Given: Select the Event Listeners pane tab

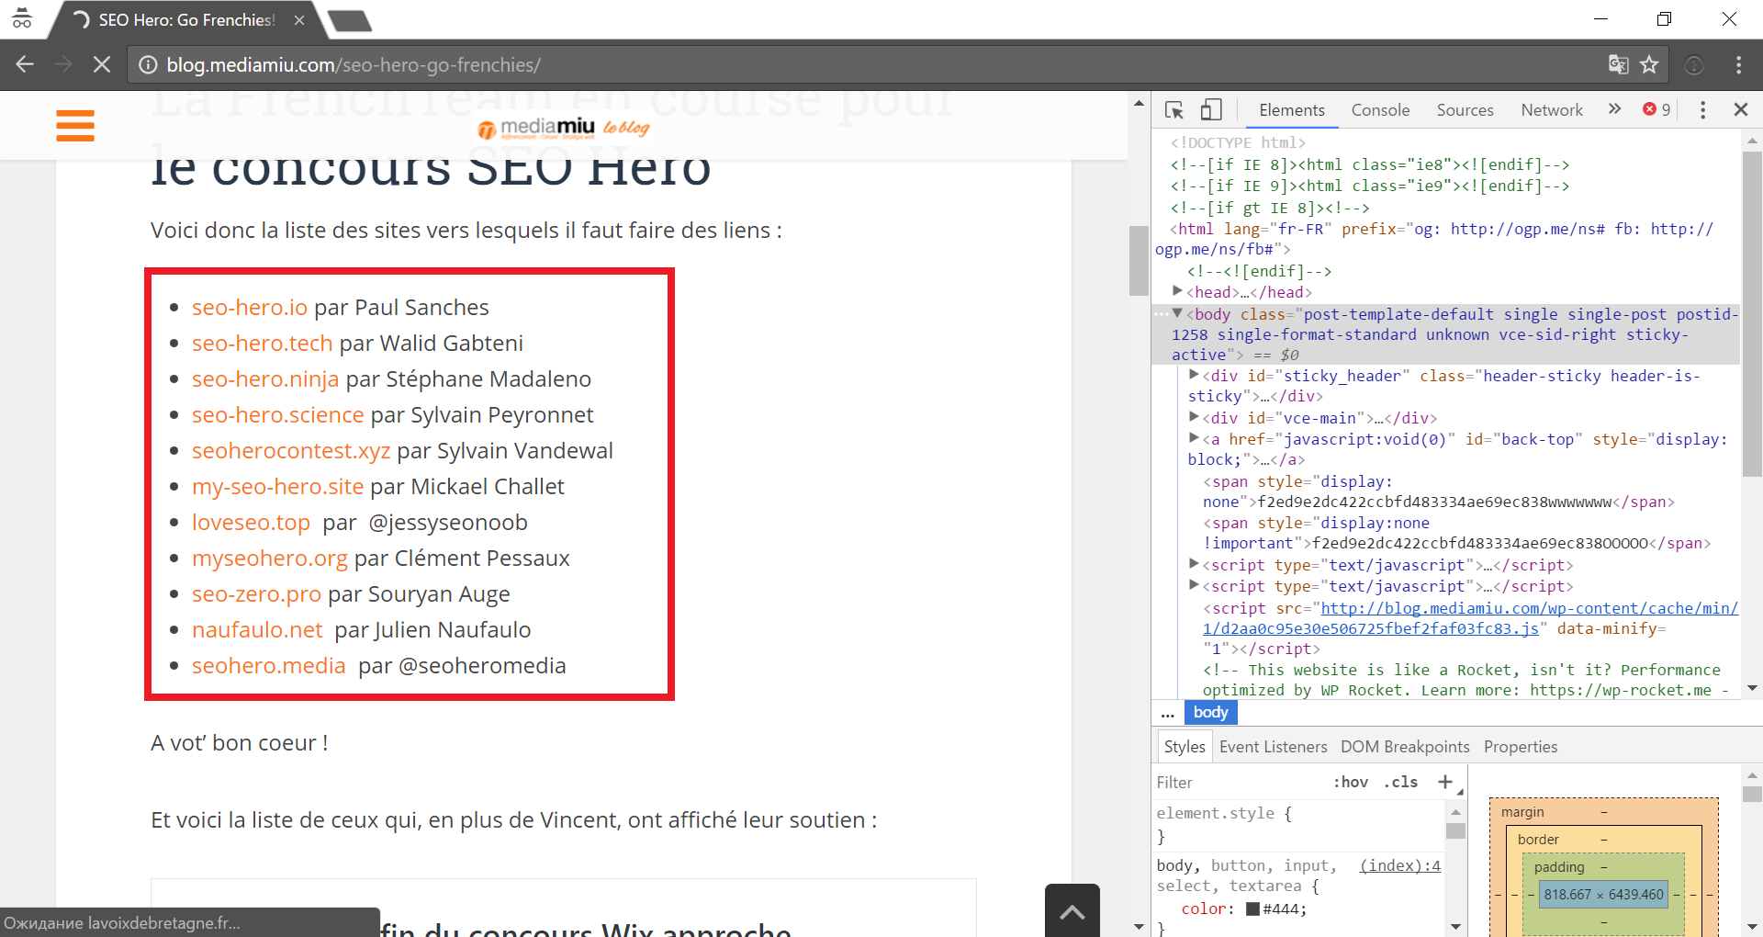Looking at the screenshot, I should pyautogui.click(x=1273, y=747).
